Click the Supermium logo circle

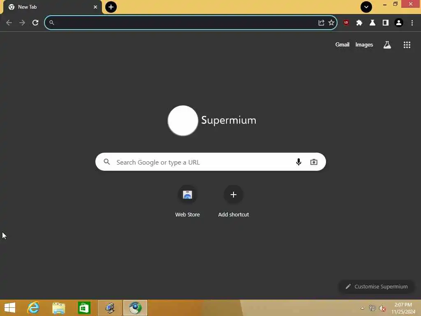183,121
